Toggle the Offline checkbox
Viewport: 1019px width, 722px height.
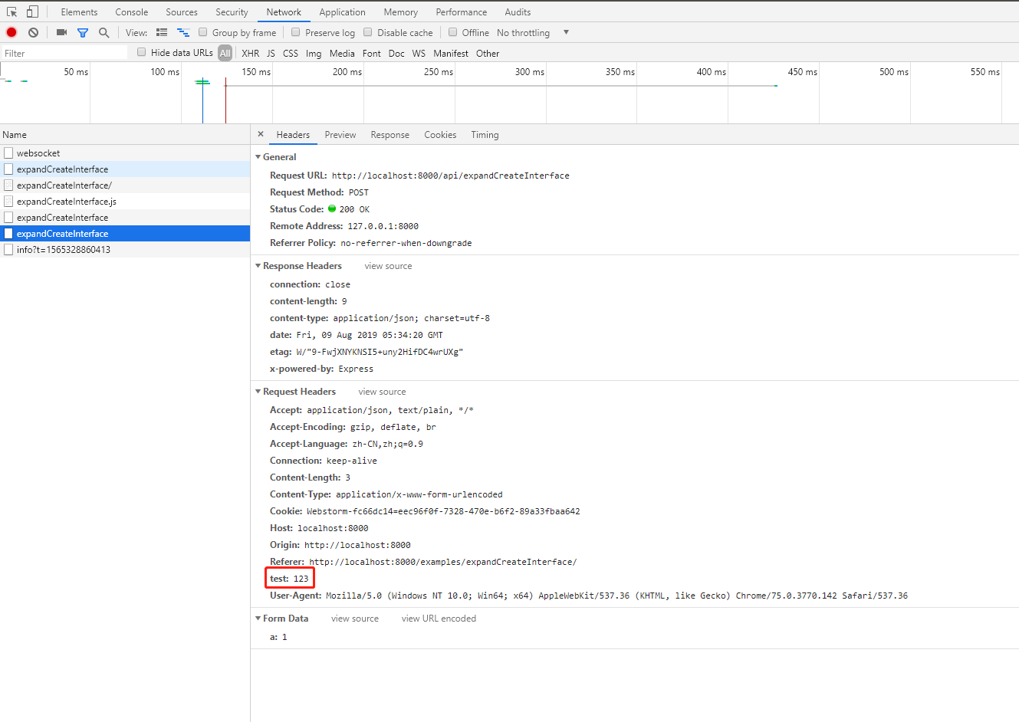[453, 32]
